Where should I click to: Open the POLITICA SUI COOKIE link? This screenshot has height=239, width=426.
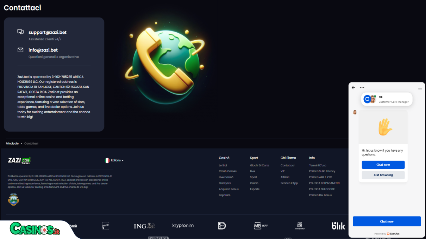(322, 189)
